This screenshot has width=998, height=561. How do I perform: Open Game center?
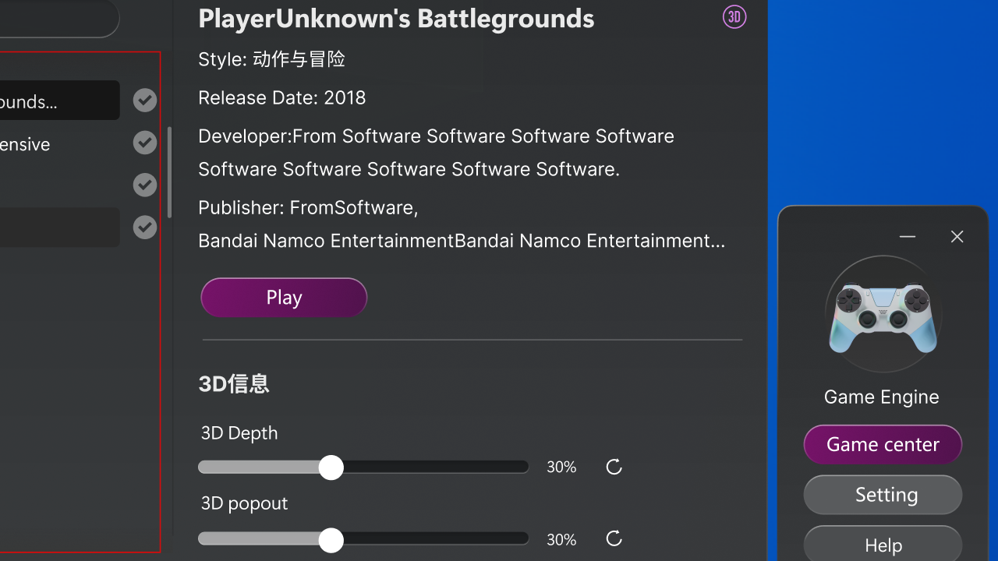click(x=883, y=445)
